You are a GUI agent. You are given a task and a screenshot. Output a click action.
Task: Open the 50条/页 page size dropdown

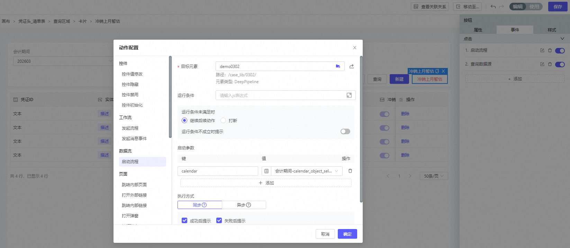434,176
